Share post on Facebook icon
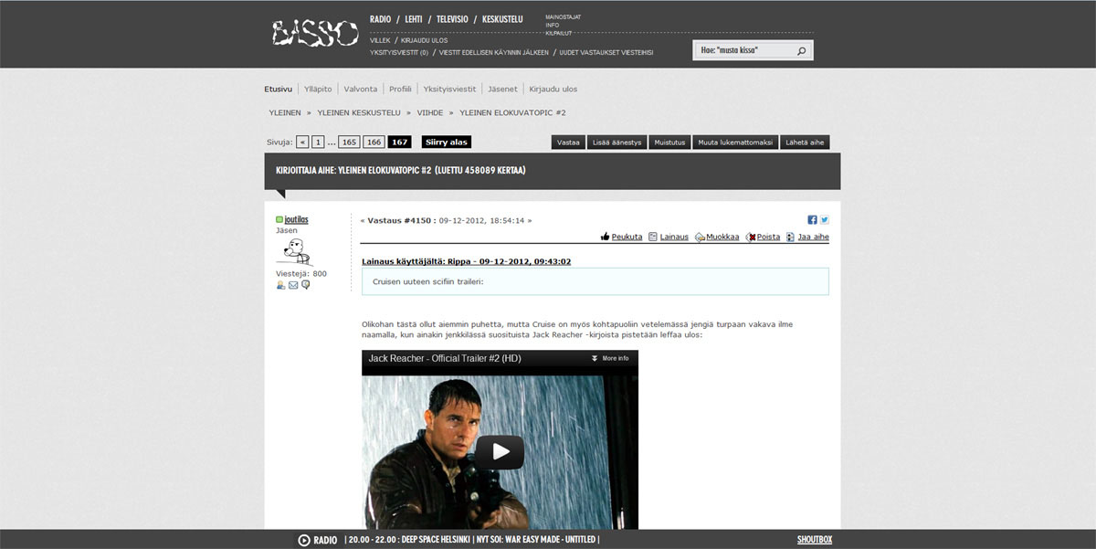The height and width of the screenshot is (549, 1096). click(x=812, y=220)
